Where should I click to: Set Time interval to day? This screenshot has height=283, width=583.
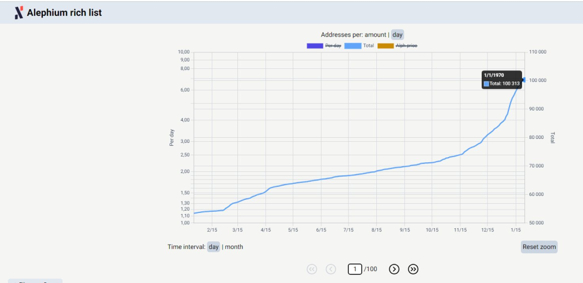coord(214,247)
